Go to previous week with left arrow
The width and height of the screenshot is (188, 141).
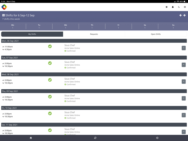click(x=180, y=15)
